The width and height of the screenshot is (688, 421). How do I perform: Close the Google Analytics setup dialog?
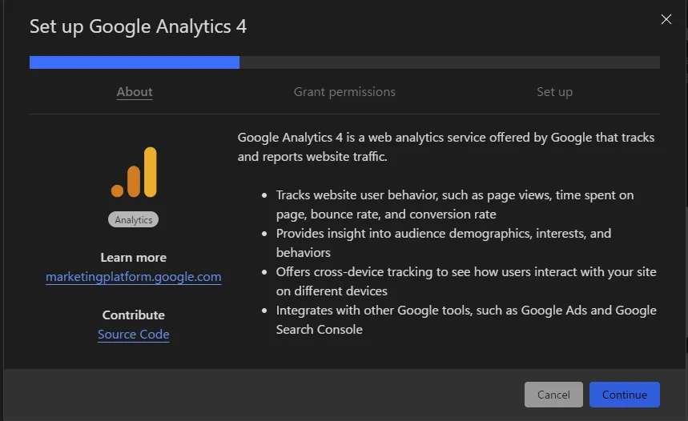coord(666,20)
